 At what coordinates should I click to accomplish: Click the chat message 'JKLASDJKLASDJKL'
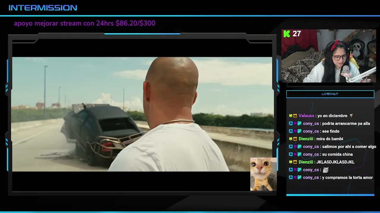coord(335,162)
